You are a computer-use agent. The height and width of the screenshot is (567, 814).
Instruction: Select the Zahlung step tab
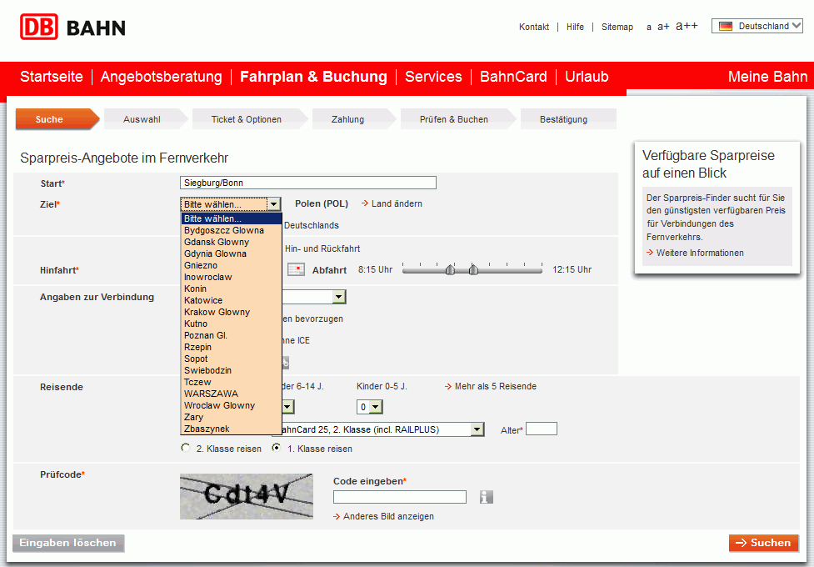pyautogui.click(x=353, y=119)
